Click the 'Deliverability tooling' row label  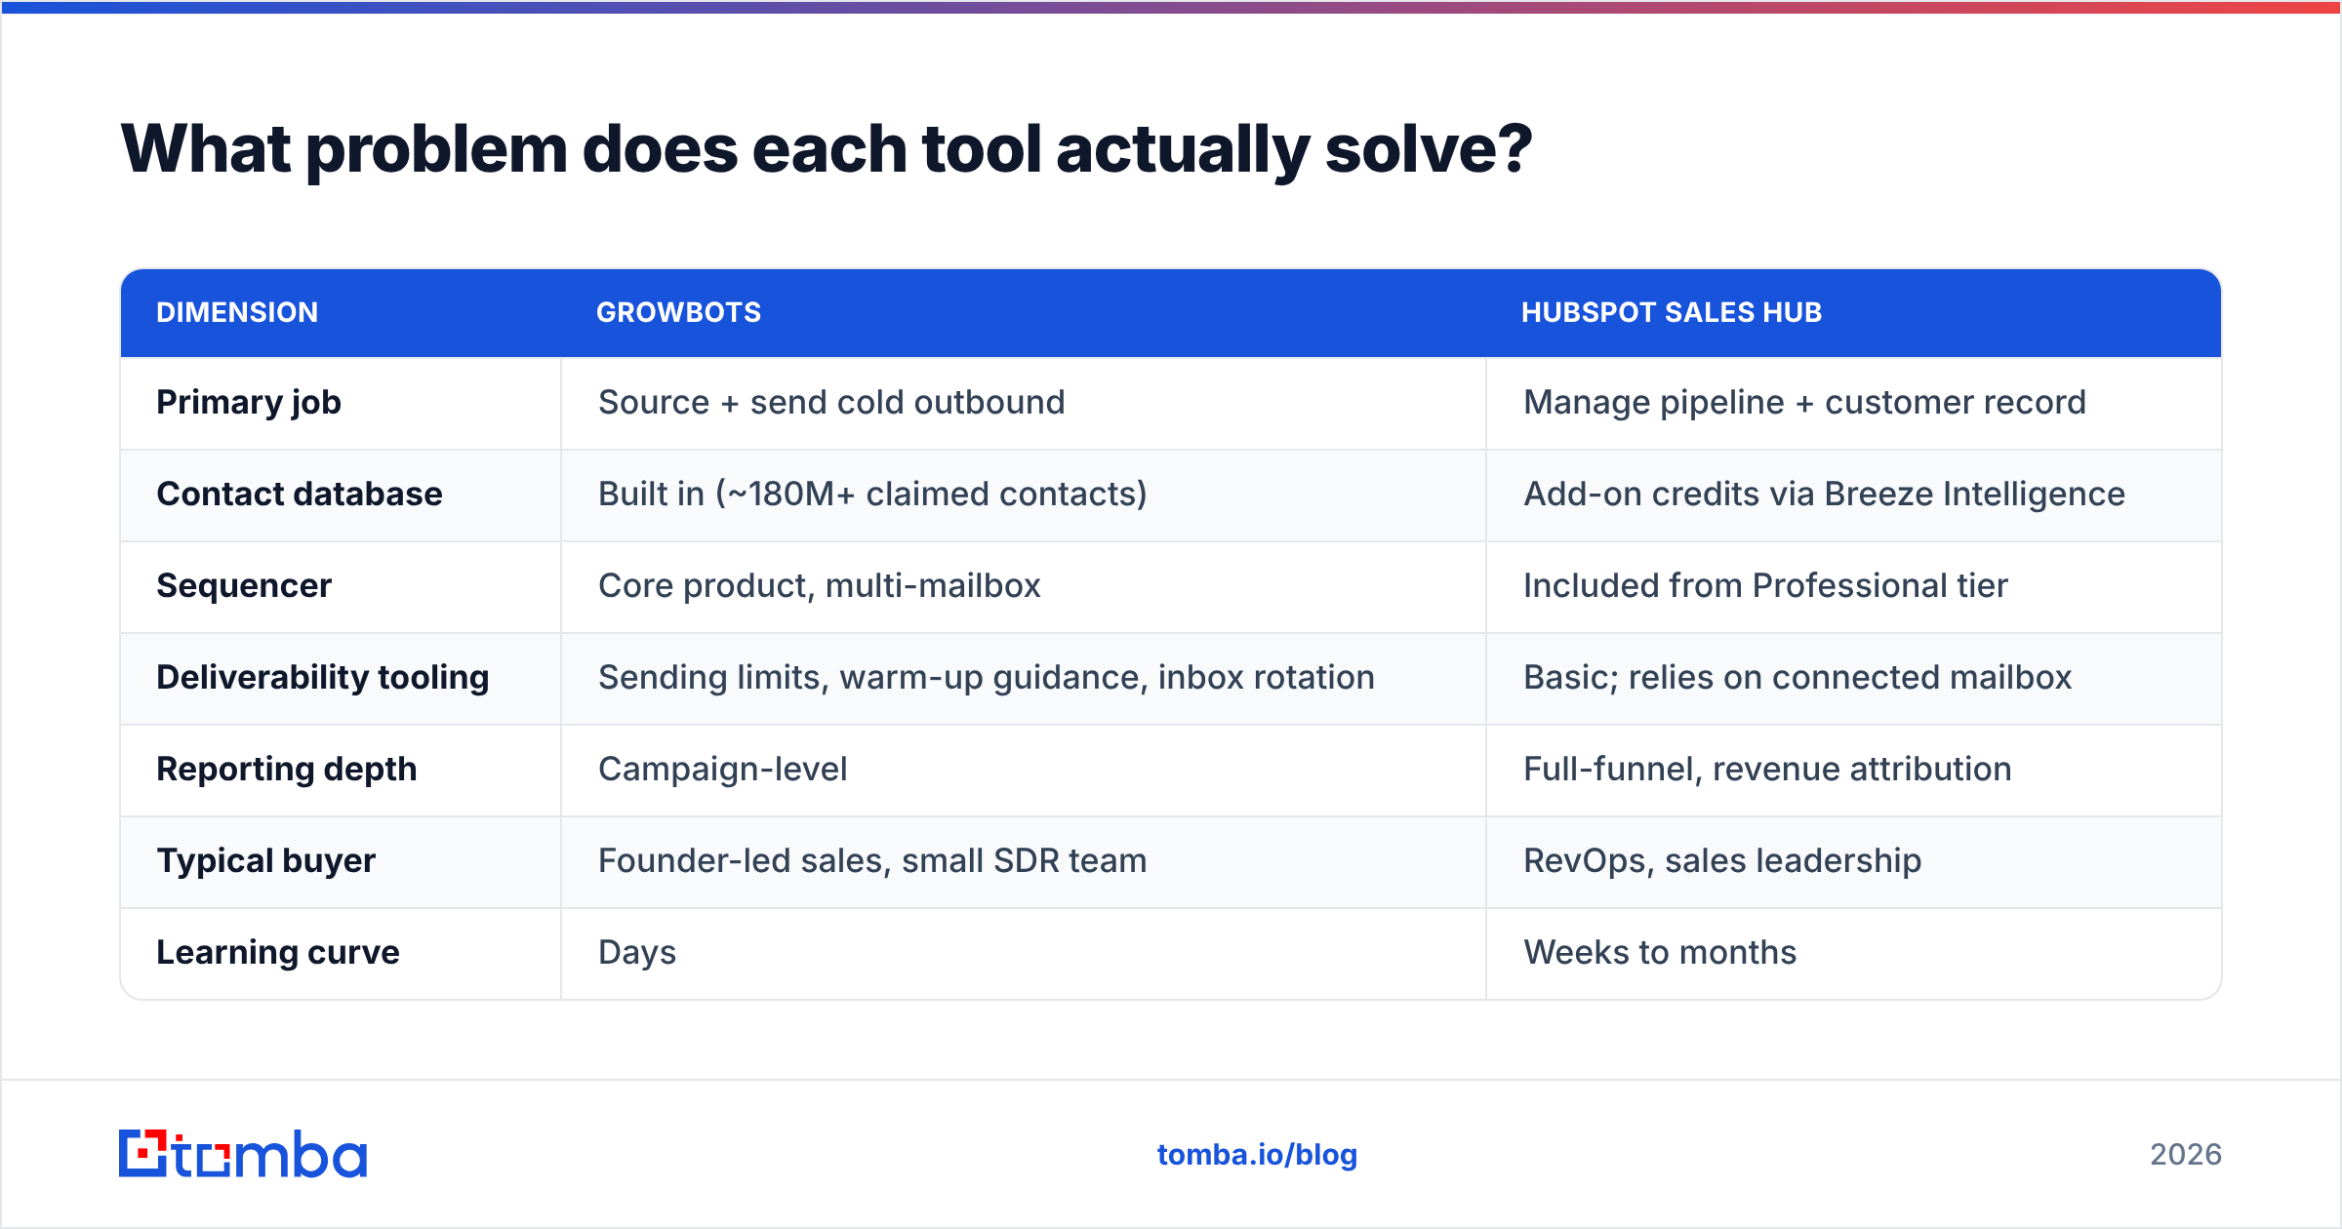[x=322, y=678]
